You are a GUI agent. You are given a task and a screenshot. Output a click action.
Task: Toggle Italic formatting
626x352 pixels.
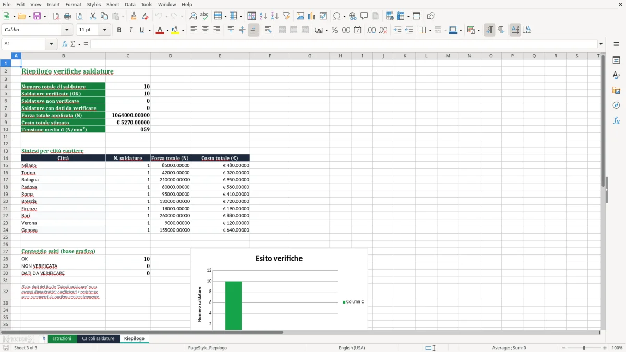(130, 30)
